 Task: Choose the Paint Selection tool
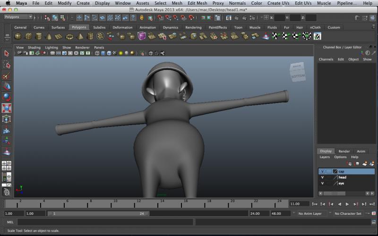(x=7, y=76)
